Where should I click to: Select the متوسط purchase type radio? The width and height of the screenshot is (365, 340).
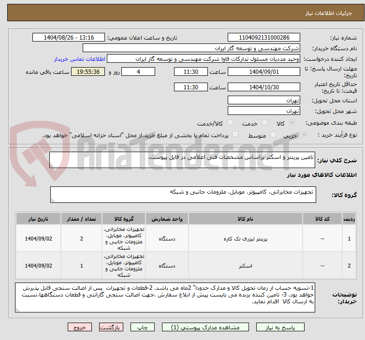273,135
